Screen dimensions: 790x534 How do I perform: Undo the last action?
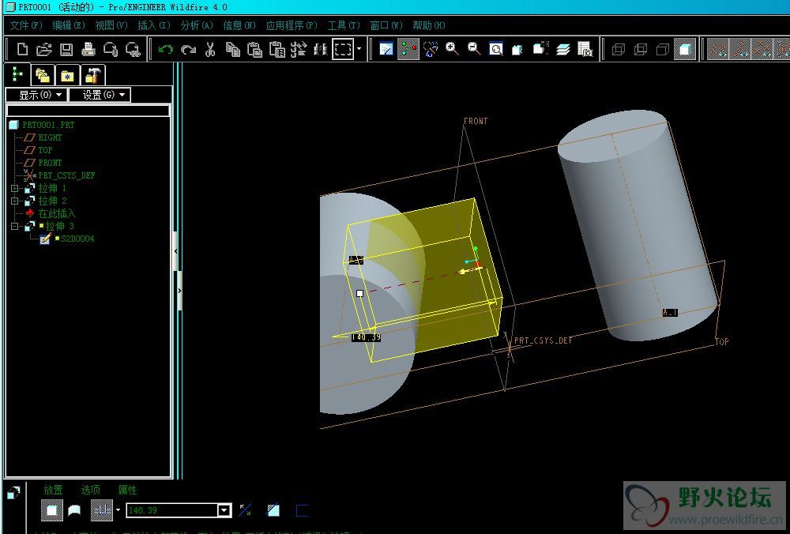pyautogui.click(x=166, y=49)
